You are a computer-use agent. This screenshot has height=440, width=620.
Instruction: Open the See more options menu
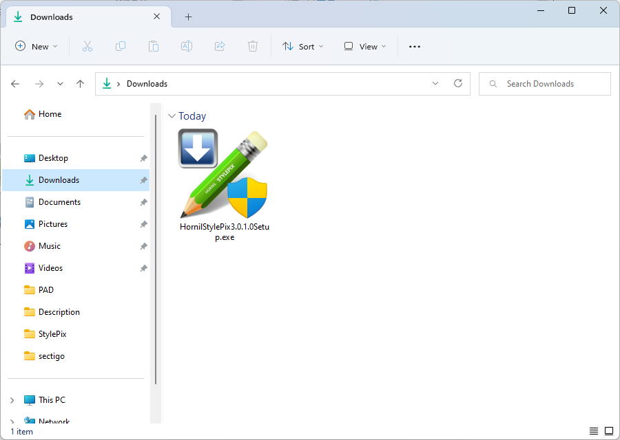[x=415, y=47]
